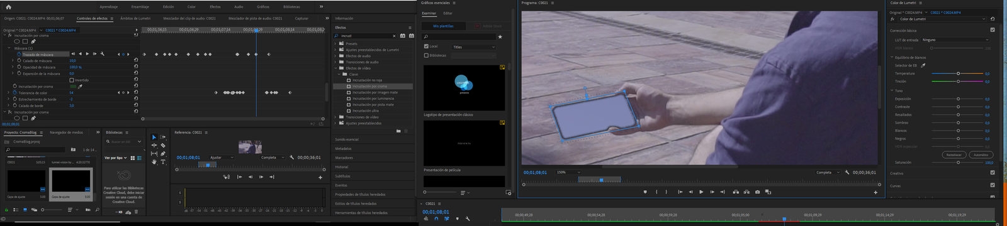Screen dimensions: 1007x226
Task: Toggle Corrección básica checkbox in Lumetri
Action: pos(993,30)
